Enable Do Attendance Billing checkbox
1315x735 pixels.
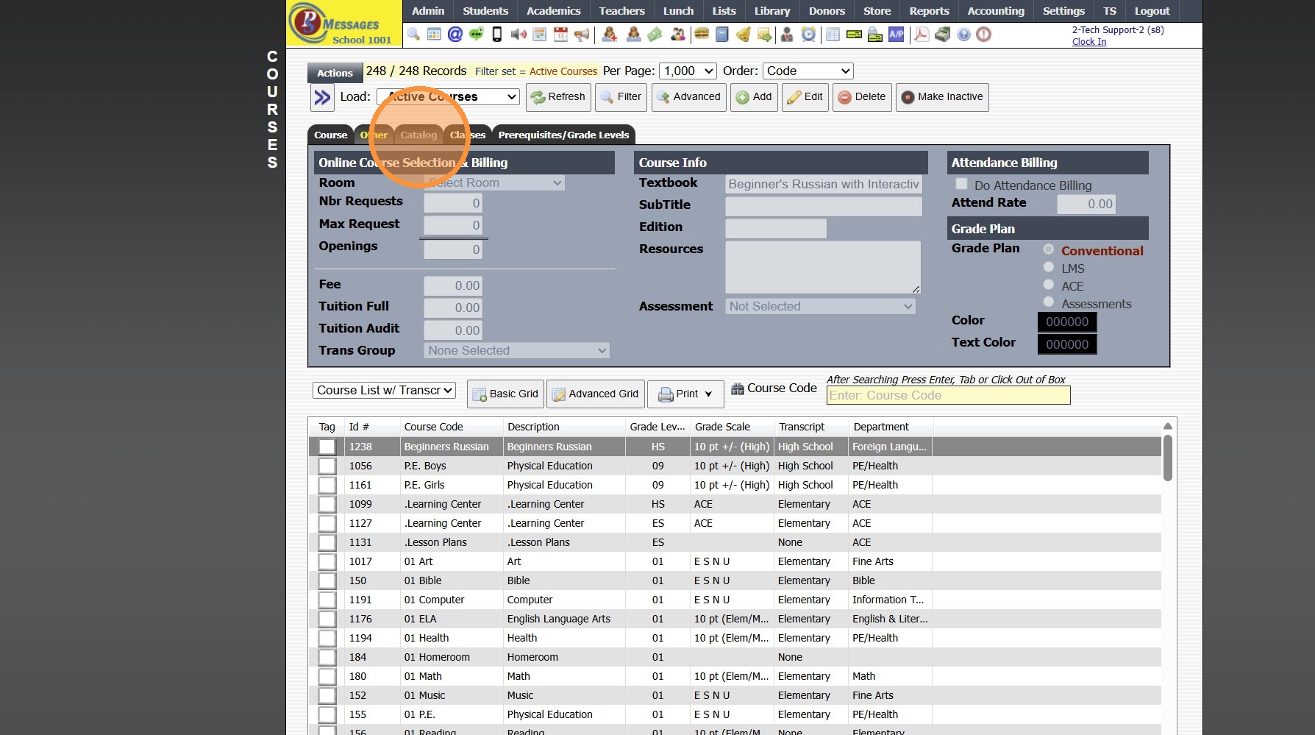961,184
